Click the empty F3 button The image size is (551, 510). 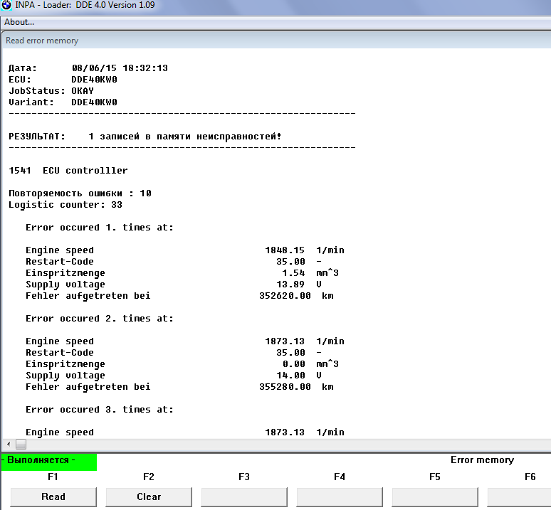tap(244, 496)
